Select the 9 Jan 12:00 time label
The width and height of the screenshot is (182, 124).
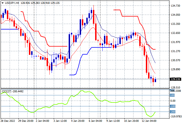113,121
